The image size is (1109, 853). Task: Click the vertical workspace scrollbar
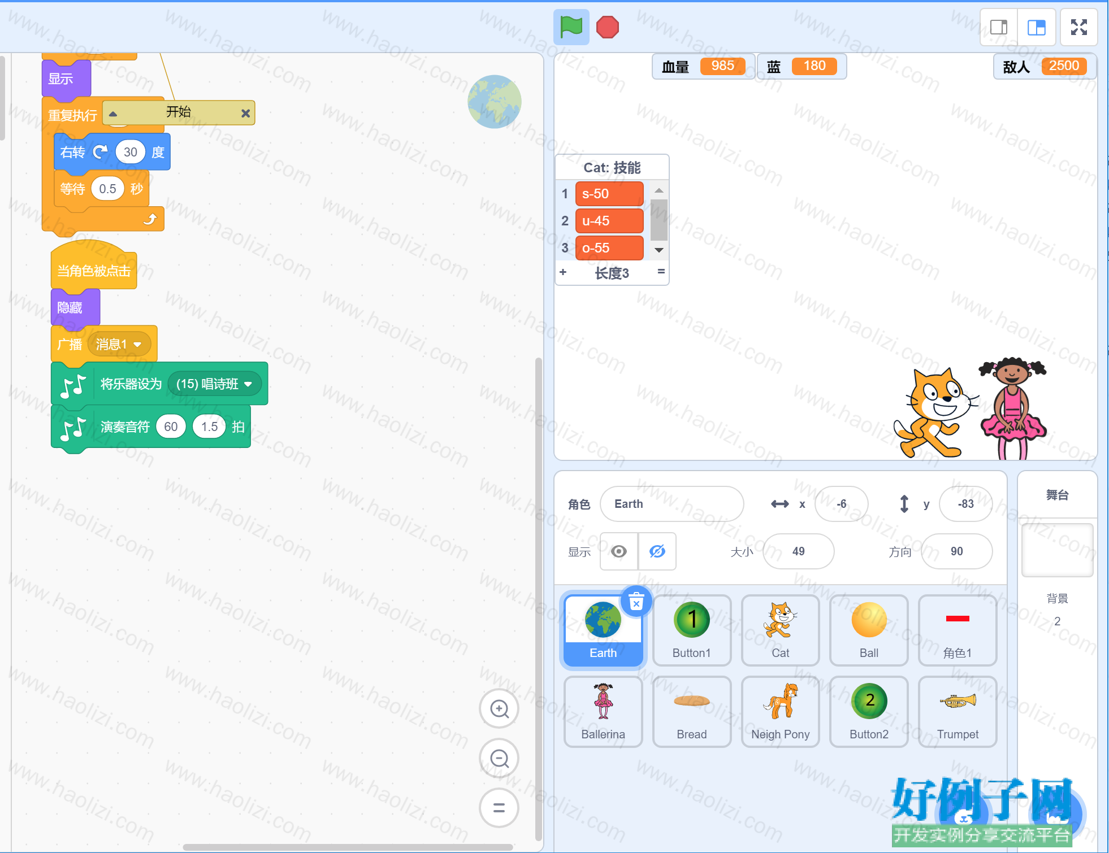pos(538,599)
